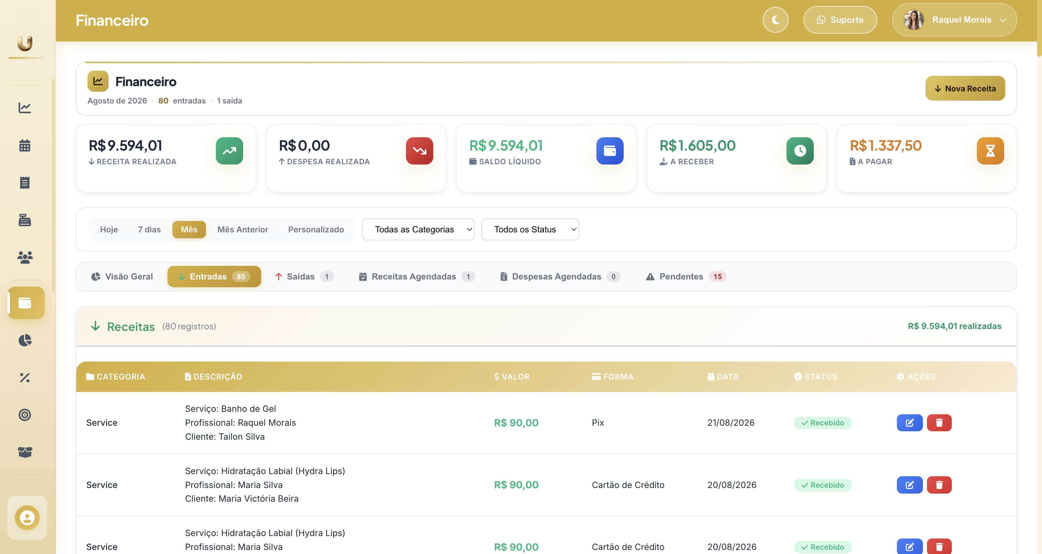This screenshot has height=554, width=1042.
Task: Switch to the Receitas Agendadas tab
Action: pos(416,276)
